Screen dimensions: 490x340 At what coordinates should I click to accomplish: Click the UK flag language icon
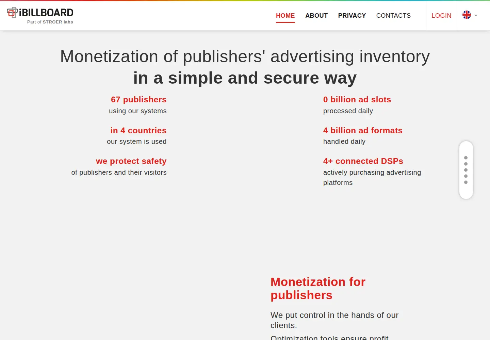click(x=467, y=15)
